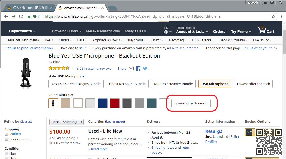Image resolution: width=286 pixels, height=159 pixels.
Task: Enable the Prime shipping checkbox
Action: click(6, 134)
